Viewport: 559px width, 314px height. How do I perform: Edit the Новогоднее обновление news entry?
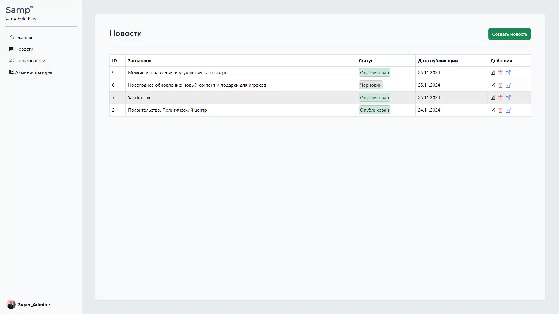point(493,85)
